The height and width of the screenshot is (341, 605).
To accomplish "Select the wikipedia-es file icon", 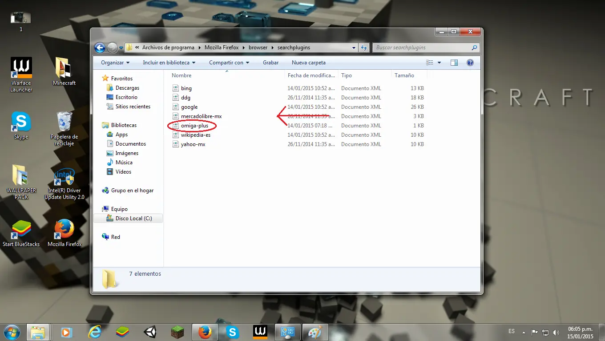I will [x=175, y=135].
